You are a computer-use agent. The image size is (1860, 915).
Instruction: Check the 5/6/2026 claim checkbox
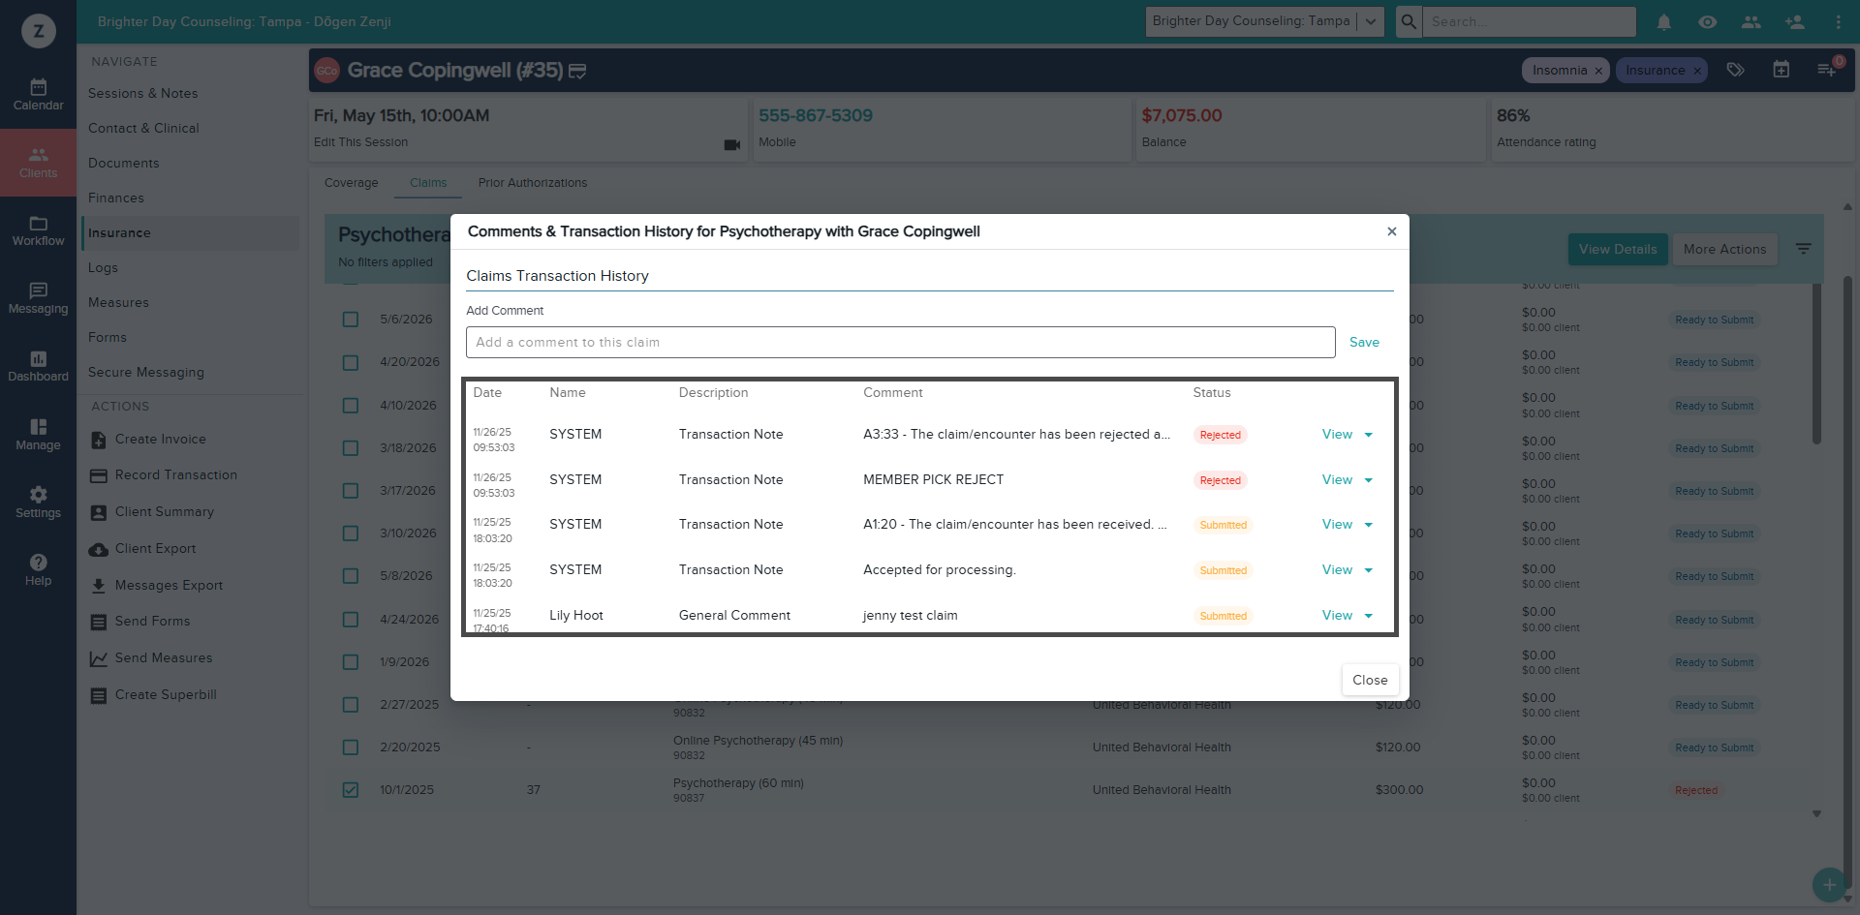351,320
